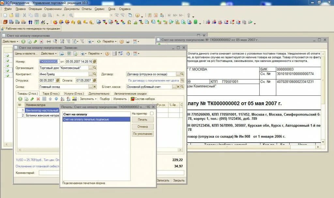The width and height of the screenshot is (334, 198).
Task: Open the Отчеты menu
Action: (86, 9)
